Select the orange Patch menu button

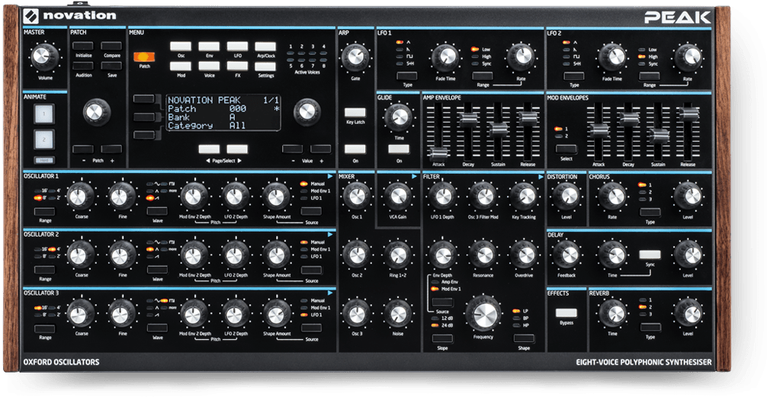click(x=144, y=56)
